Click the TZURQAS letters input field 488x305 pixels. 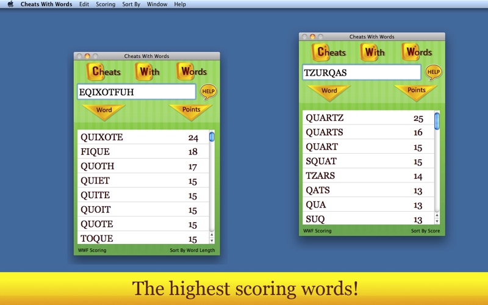coord(362,73)
